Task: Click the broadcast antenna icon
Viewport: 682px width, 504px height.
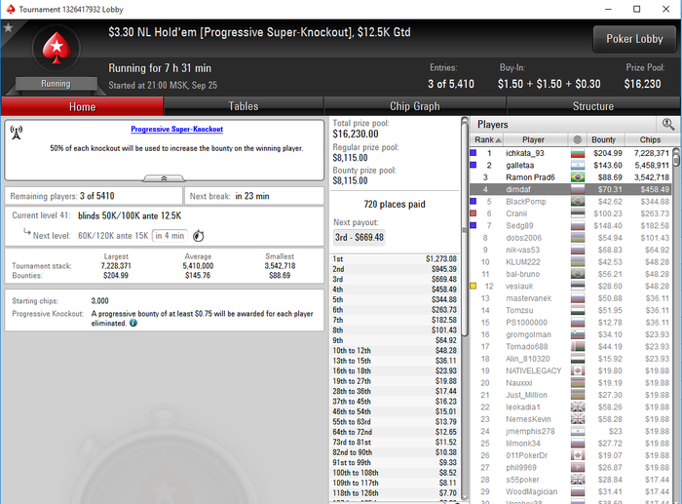Action: 17,133
